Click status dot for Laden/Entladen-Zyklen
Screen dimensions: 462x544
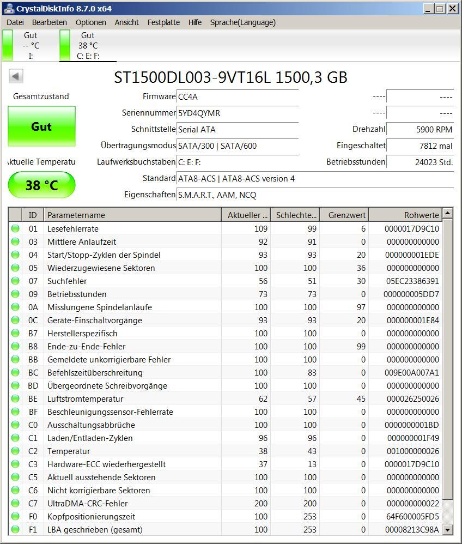(15, 438)
